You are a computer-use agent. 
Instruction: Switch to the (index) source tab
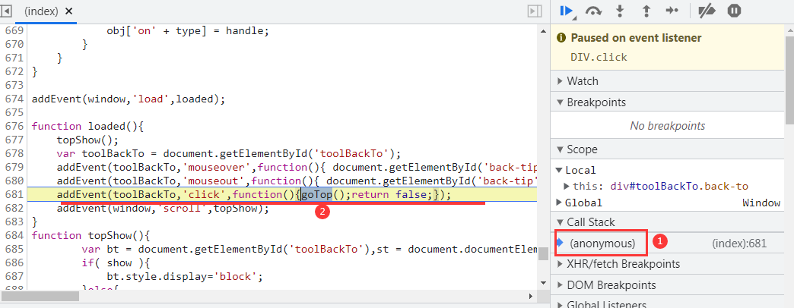[42, 12]
